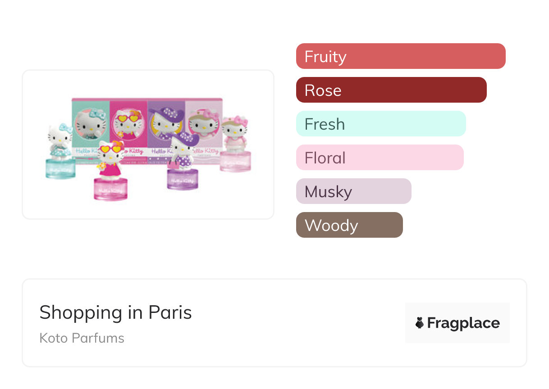This screenshot has width=549, height=389.
Task: Click the mint Fresh accord bar
Action: [x=380, y=124]
